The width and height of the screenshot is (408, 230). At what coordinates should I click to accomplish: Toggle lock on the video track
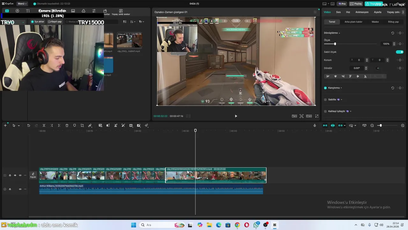click(x=10, y=175)
